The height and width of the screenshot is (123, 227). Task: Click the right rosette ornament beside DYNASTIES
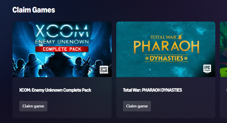(186, 58)
